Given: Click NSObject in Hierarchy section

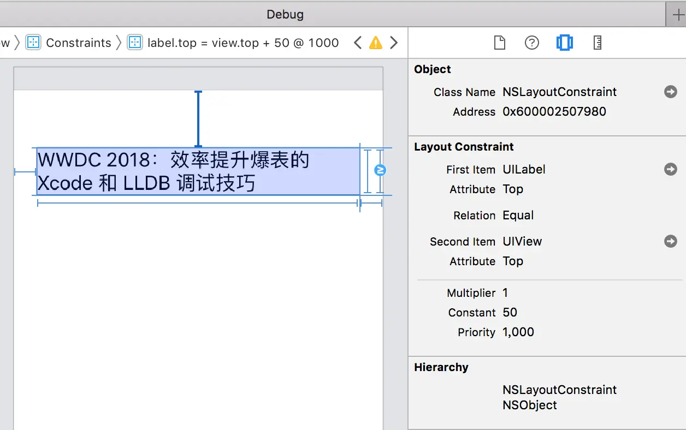Looking at the screenshot, I should pos(530,405).
